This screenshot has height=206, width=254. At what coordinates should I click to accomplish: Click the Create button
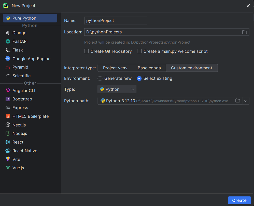click(x=239, y=200)
